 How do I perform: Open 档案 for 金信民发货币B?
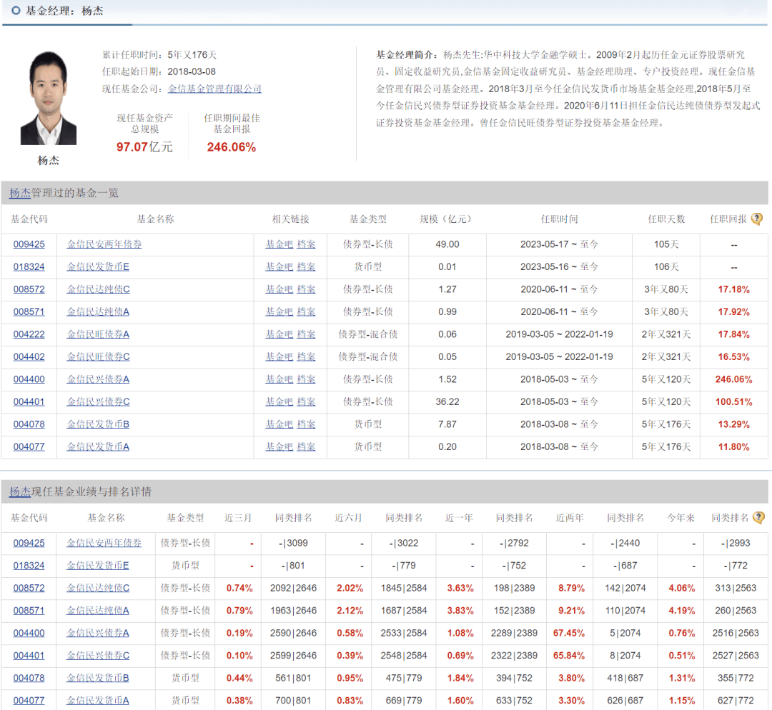(x=306, y=424)
